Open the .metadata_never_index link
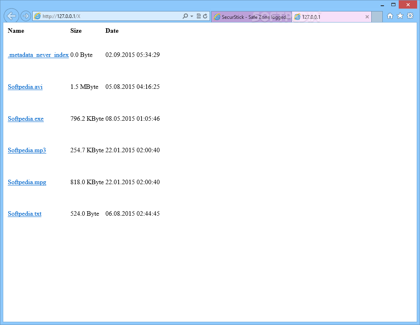 click(38, 55)
